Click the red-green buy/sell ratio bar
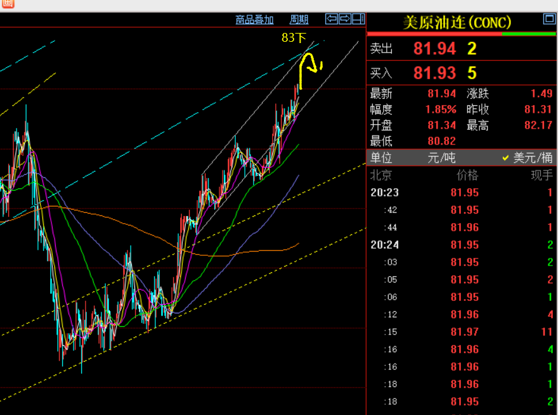The image size is (558, 415). [x=462, y=34]
